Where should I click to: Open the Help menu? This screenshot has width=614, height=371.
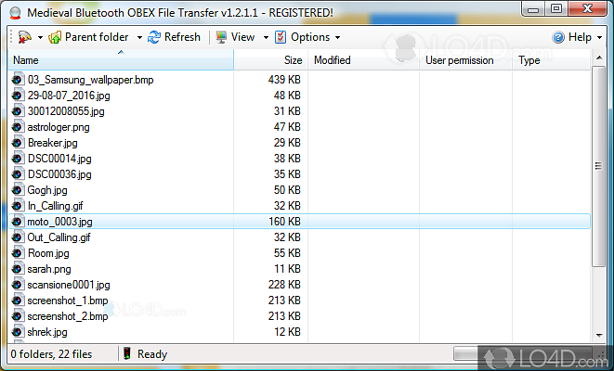pyautogui.click(x=580, y=37)
